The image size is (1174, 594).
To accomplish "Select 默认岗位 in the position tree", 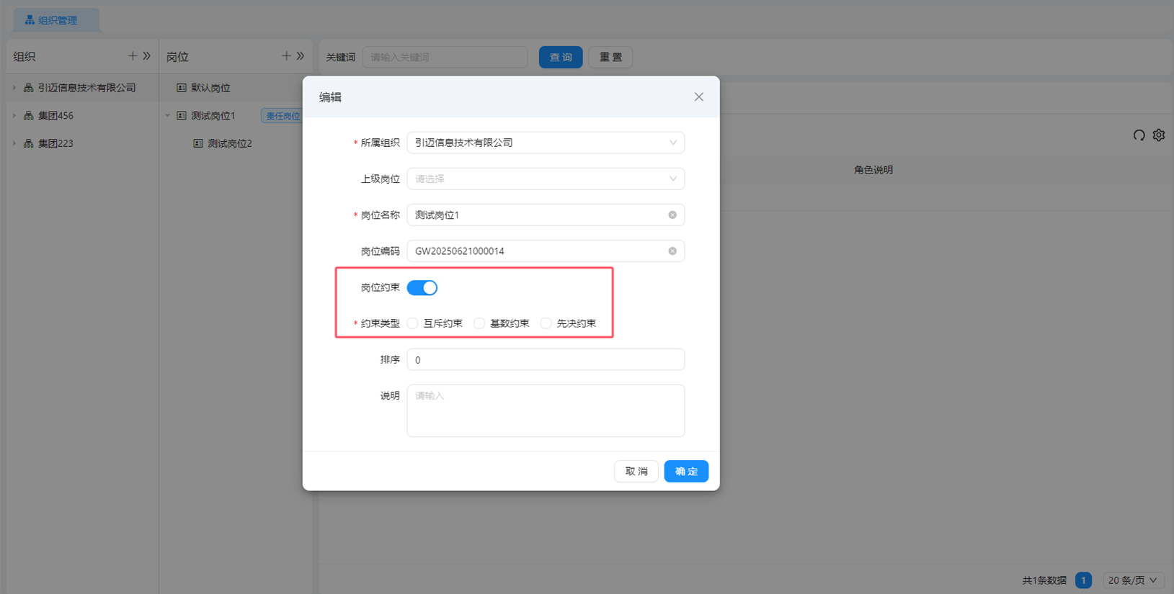I will pos(210,88).
